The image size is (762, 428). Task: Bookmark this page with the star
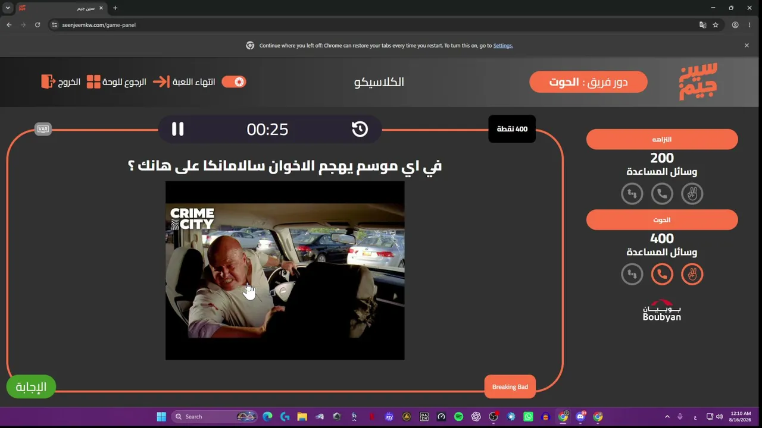tap(716, 25)
